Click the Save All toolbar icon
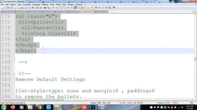Image resolution: width=197 pixels, height=110 pixels. [12, 8]
